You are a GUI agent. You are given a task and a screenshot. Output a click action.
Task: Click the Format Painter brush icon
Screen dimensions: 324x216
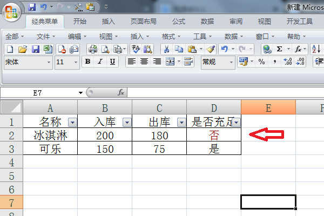[211, 49]
